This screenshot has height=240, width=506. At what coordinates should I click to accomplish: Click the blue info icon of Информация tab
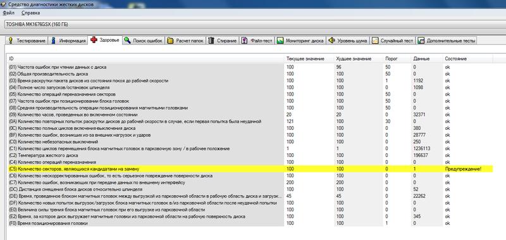click(53, 41)
